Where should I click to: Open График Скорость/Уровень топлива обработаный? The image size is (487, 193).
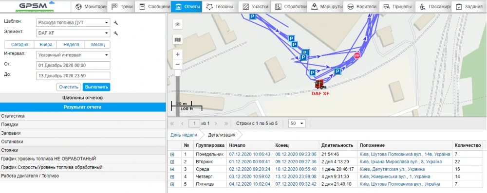pyautogui.click(x=83, y=167)
